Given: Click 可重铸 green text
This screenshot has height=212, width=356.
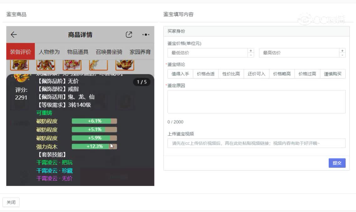Looking at the screenshot, I should tap(44, 113).
